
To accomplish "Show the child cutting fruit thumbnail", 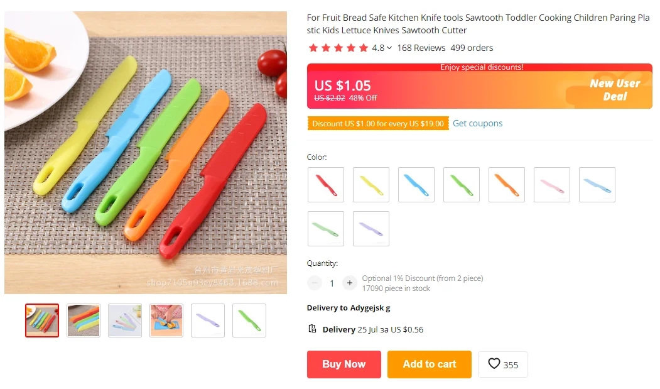I will 166,321.
